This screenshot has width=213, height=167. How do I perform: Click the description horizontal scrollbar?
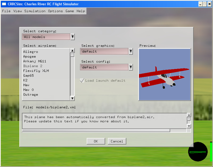point(96,131)
